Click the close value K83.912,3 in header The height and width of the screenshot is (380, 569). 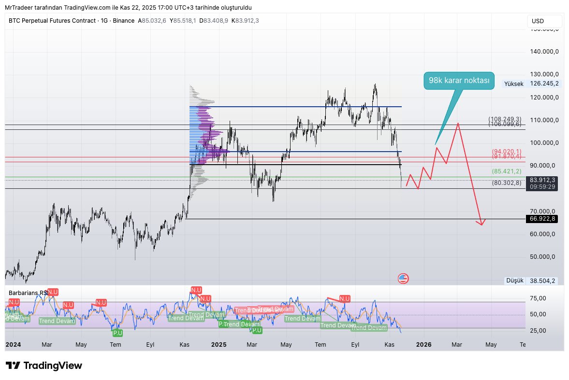245,21
